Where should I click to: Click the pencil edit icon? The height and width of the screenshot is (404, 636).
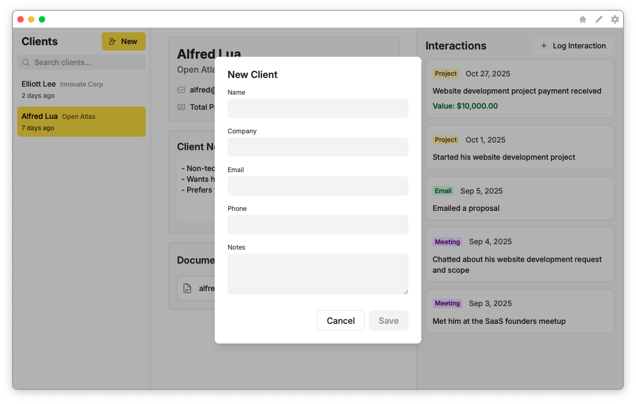point(599,19)
